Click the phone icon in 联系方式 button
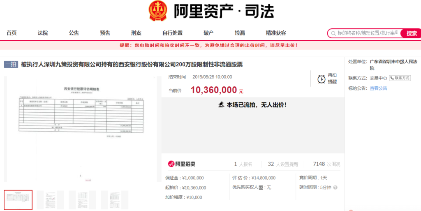The height and width of the screenshot is (211, 421). pyautogui.click(x=392, y=78)
